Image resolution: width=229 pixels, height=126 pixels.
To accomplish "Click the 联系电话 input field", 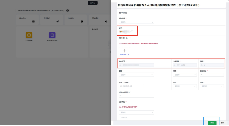I will tap(212, 75).
